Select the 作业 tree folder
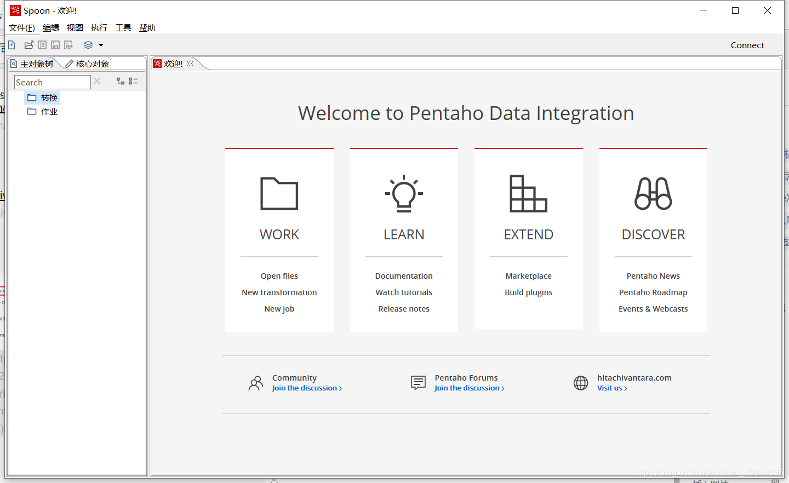The width and height of the screenshot is (789, 483). [x=42, y=112]
